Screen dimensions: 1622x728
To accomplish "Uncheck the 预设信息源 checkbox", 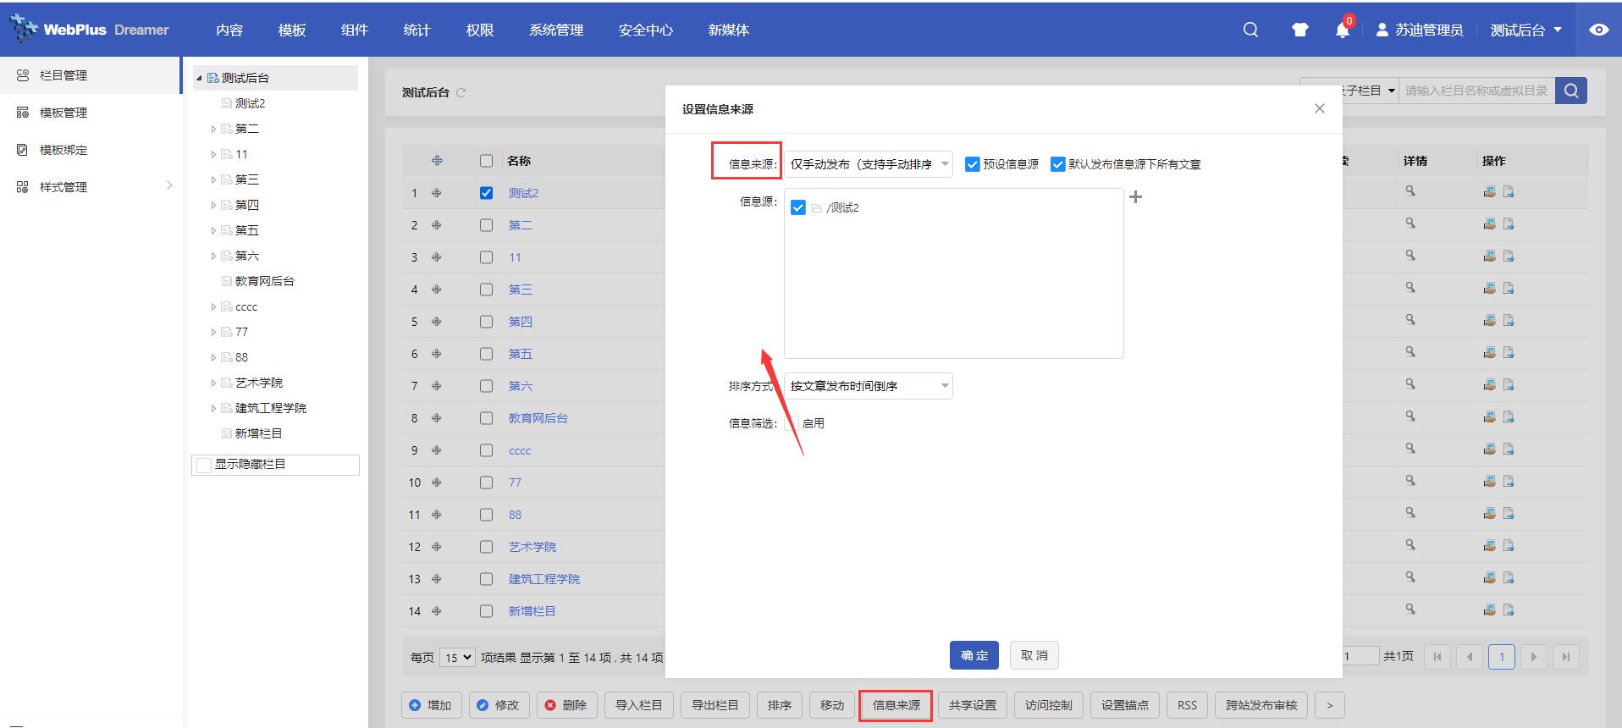I will click(x=973, y=164).
